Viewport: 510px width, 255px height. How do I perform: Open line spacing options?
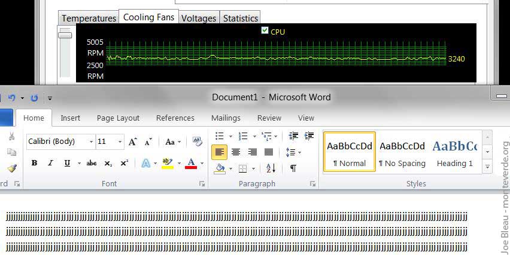tap(290, 152)
